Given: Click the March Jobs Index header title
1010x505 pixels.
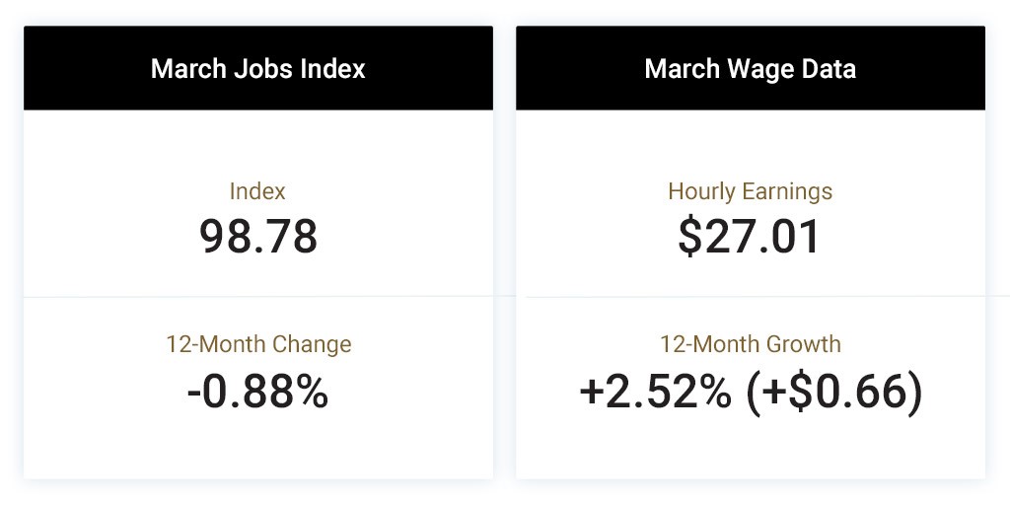Looking at the screenshot, I should (x=257, y=68).
